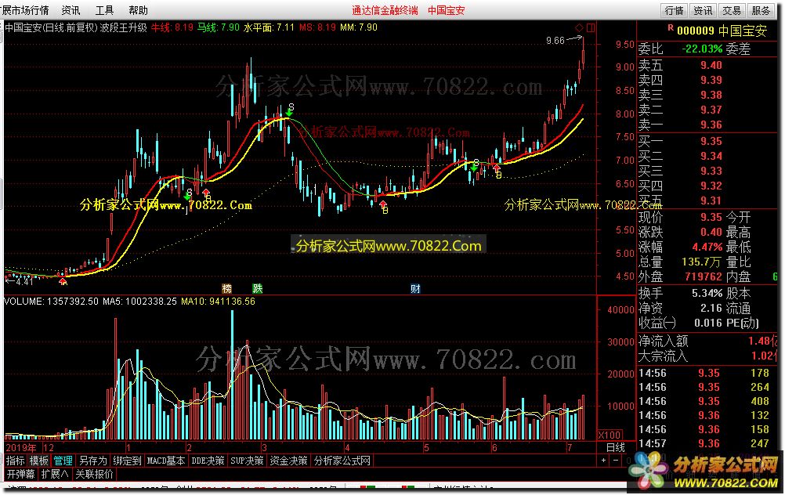This screenshot has width=785, height=495.
Task: Switch to the 指标 tab
Action: 16,461
